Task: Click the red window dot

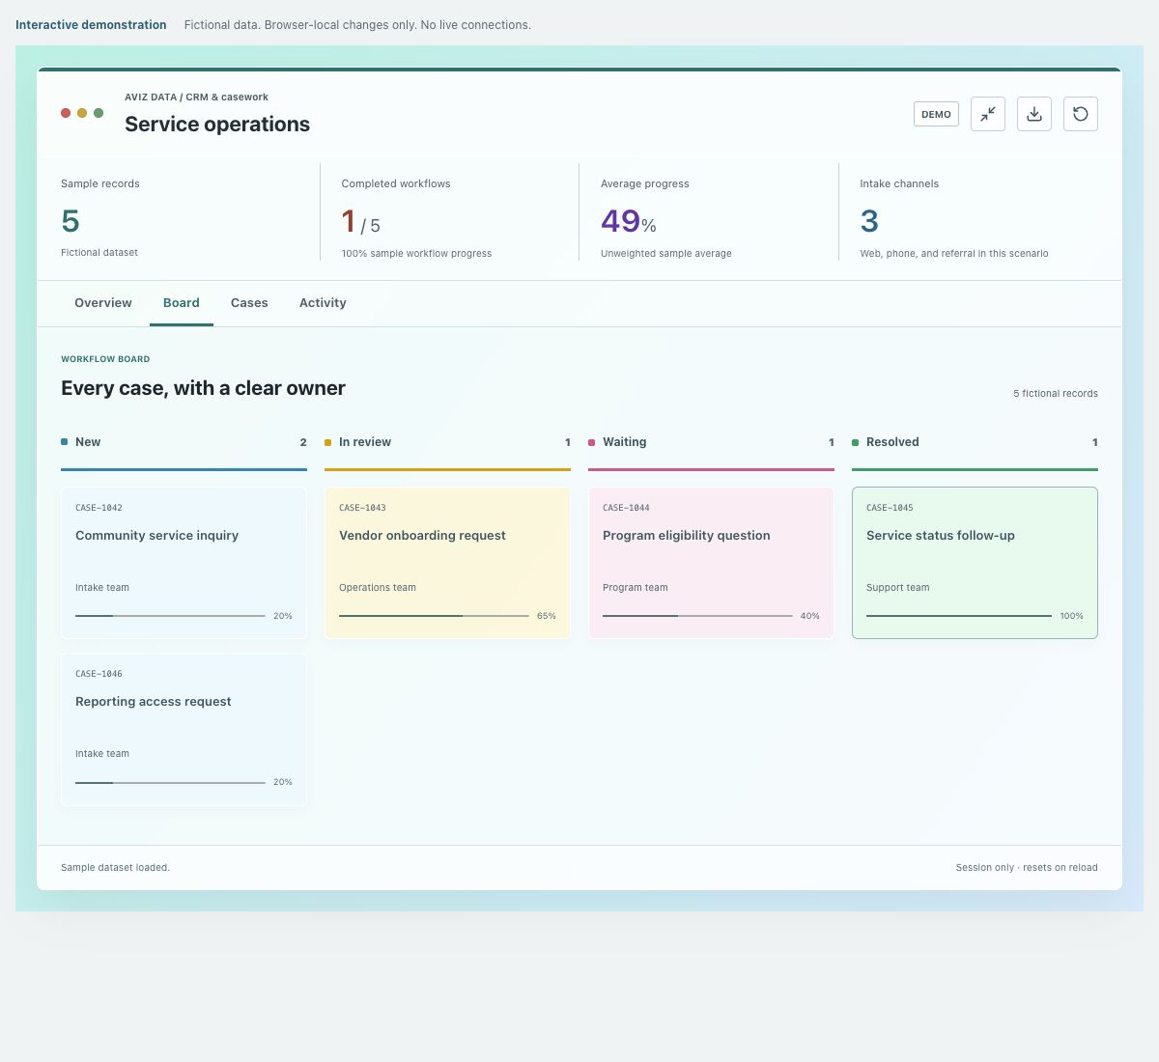Action: pos(66,113)
